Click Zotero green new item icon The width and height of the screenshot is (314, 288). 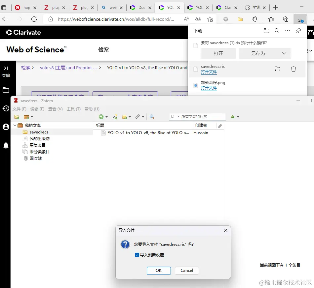(x=101, y=117)
